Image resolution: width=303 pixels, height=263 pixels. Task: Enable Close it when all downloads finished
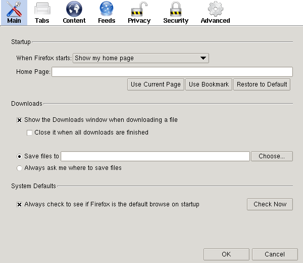(29, 133)
